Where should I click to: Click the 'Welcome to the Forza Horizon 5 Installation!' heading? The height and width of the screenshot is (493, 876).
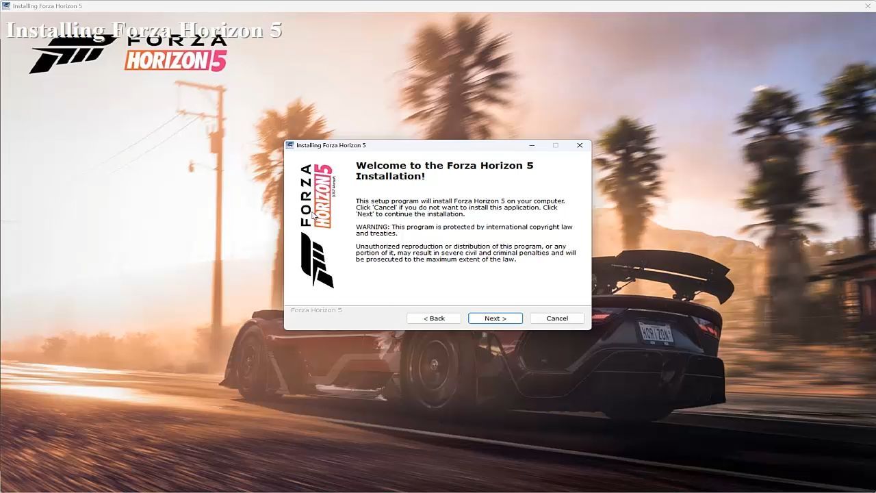(x=444, y=170)
